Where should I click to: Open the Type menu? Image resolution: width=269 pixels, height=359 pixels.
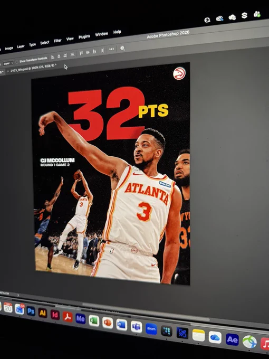tap(33, 45)
